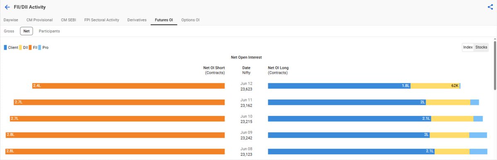This screenshot has height=160, width=497.
Task: Click the FII/DII Activity page title
Action: (30, 7)
